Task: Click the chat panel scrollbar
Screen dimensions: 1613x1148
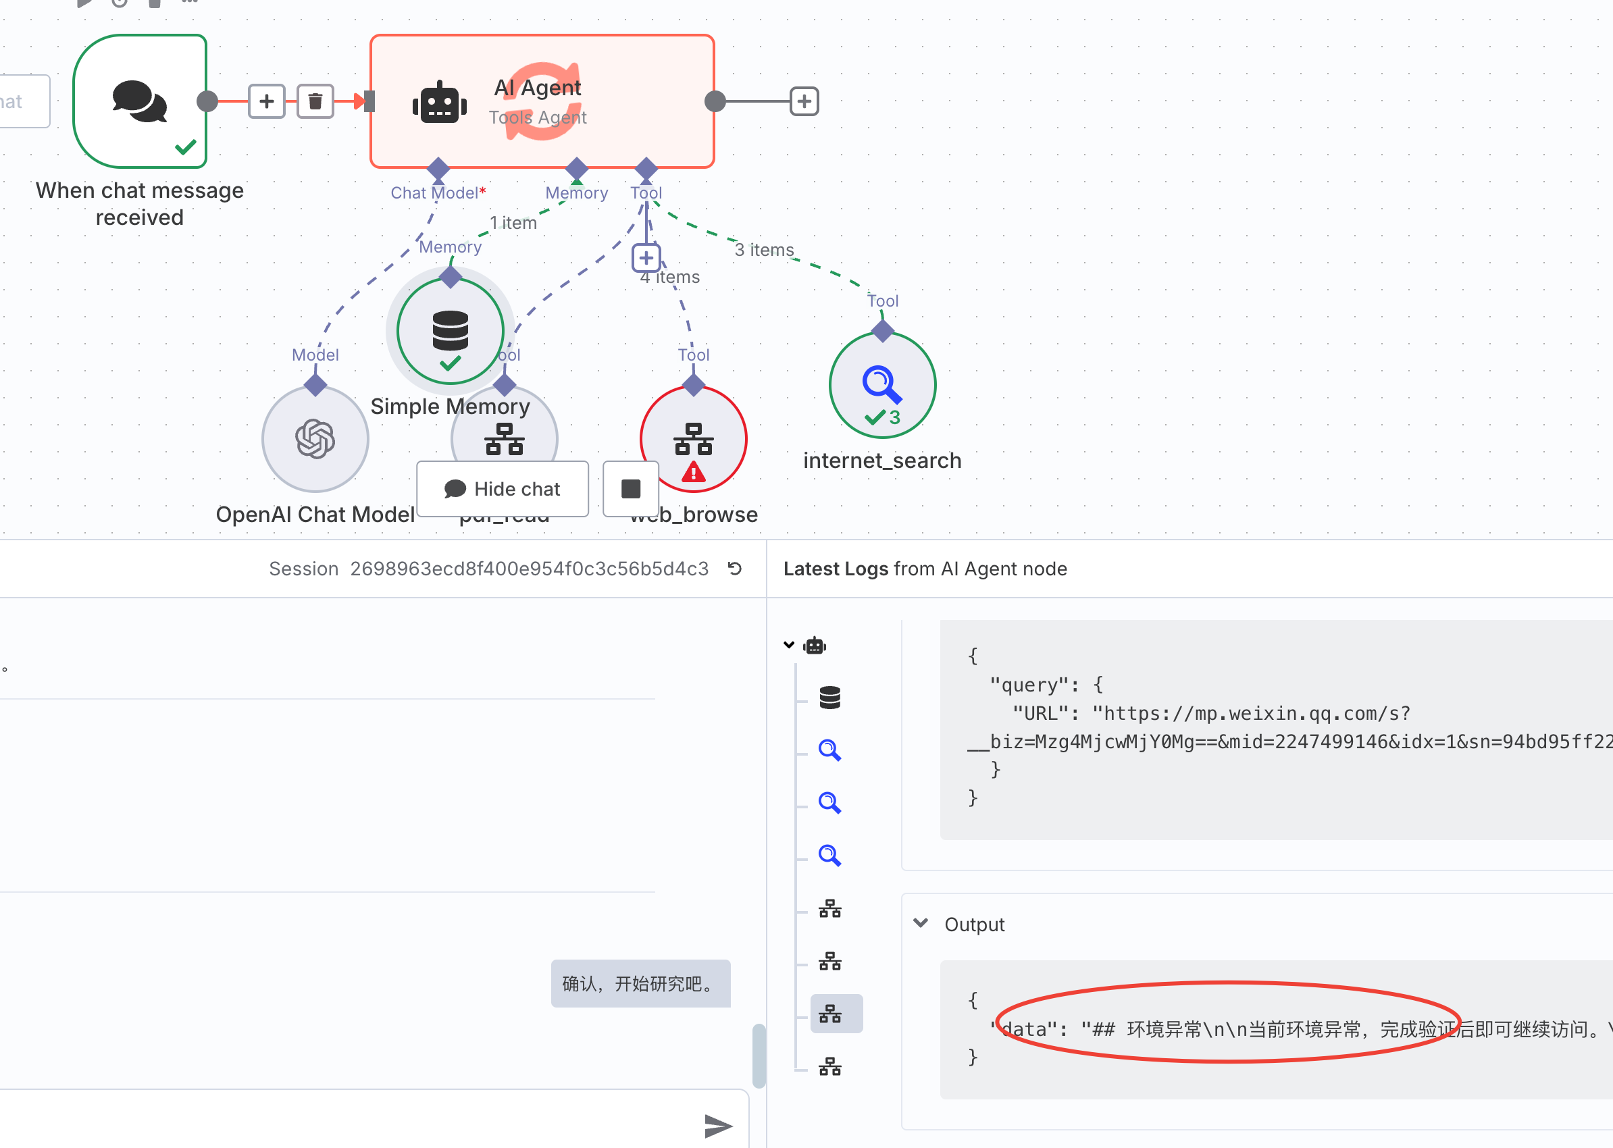Action: click(759, 1056)
